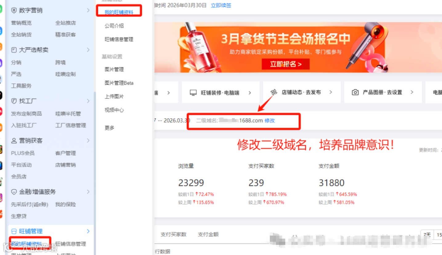Expand the 数字营销 section chevron
442x255 pixels.
(x=88, y=10)
